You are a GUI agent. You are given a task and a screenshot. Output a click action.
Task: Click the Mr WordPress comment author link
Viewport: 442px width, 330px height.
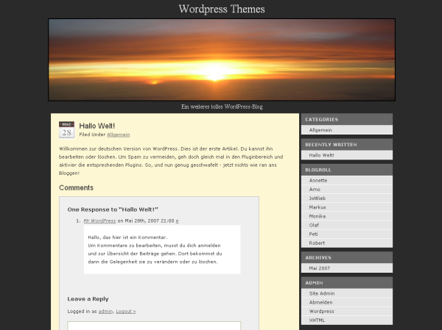99,220
